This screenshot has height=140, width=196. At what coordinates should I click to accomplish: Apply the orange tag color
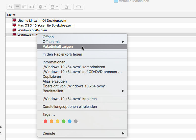(52, 121)
